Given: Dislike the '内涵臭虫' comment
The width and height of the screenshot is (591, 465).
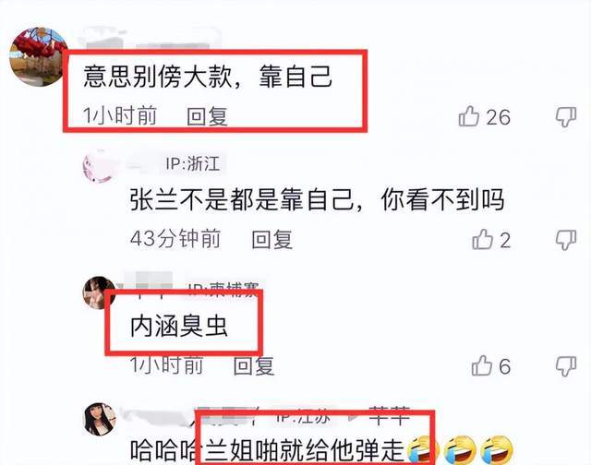Looking at the screenshot, I should pos(566,366).
